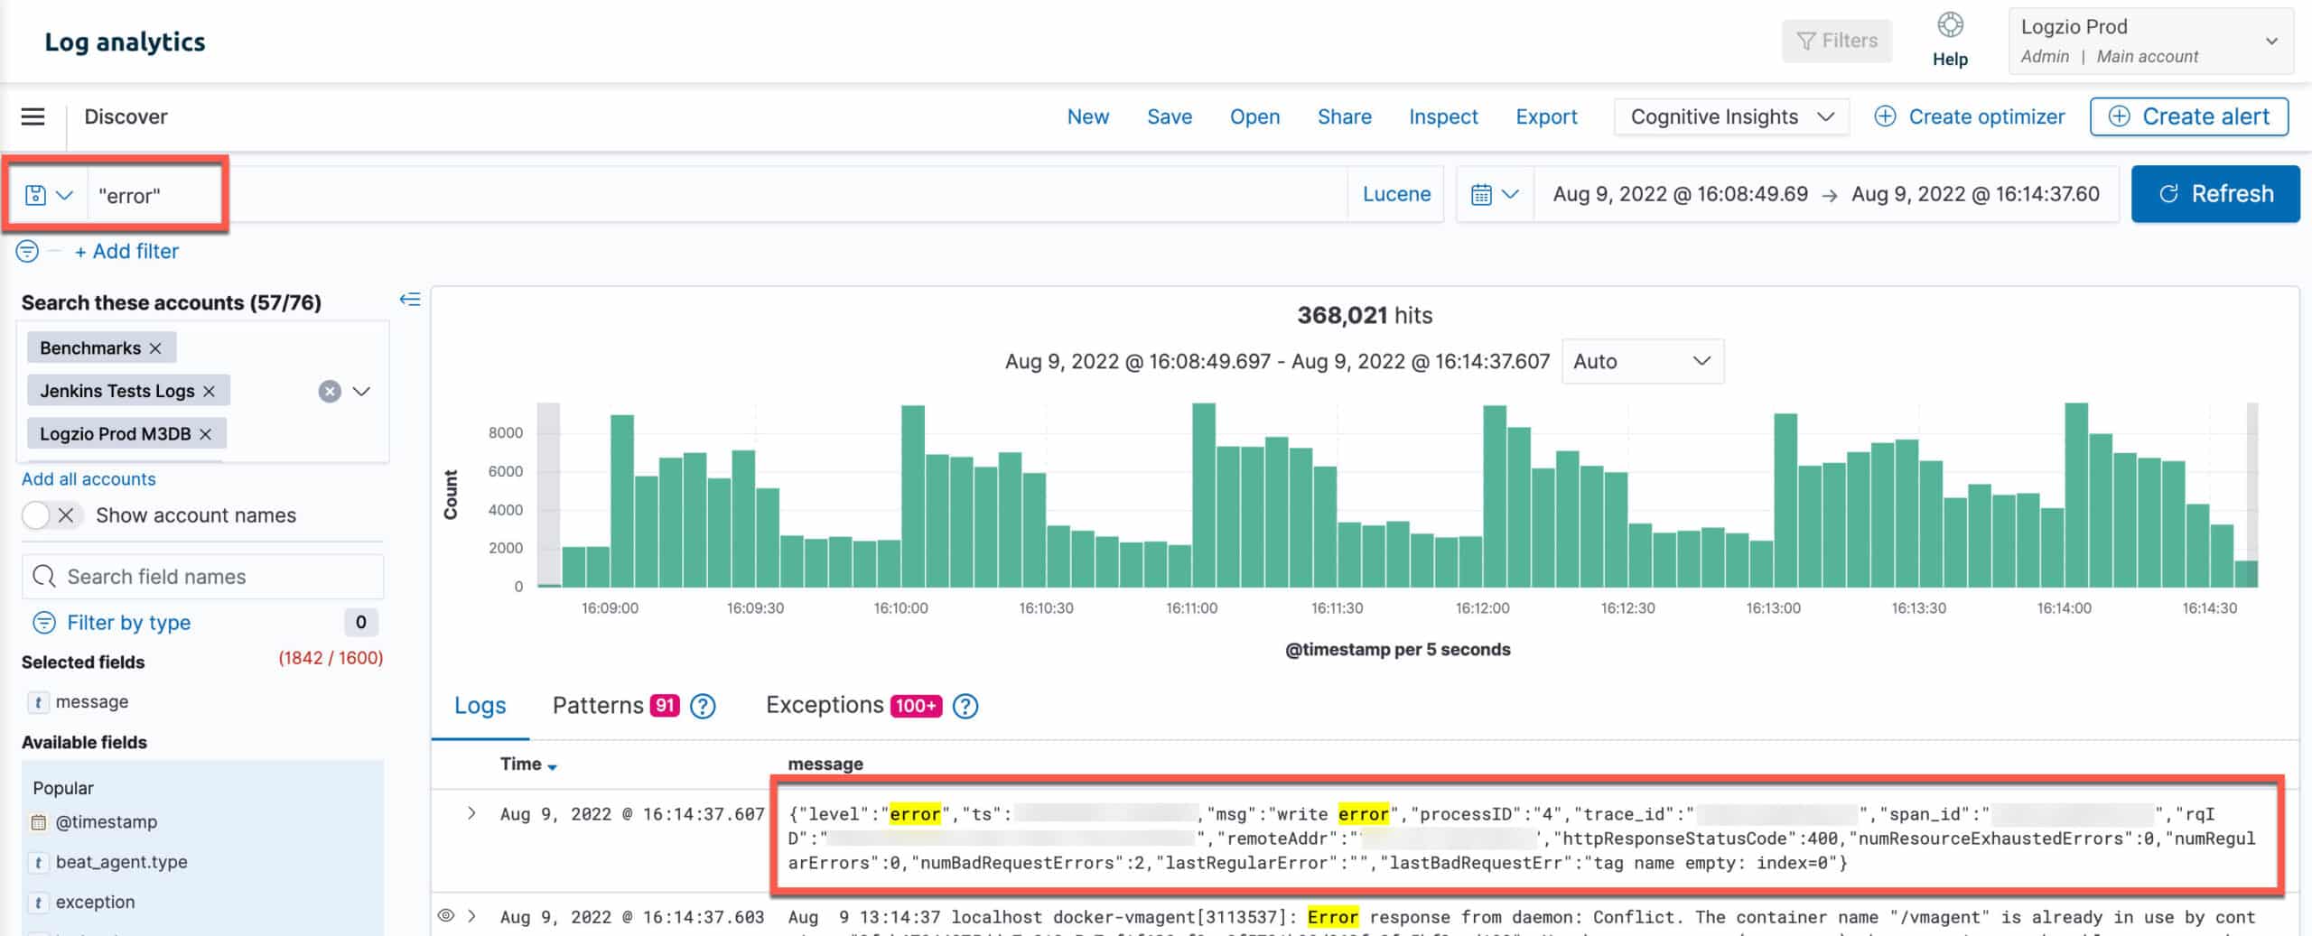Expand the 16:14:37.603 log row
This screenshot has width=2312, height=936.
[x=471, y=916]
